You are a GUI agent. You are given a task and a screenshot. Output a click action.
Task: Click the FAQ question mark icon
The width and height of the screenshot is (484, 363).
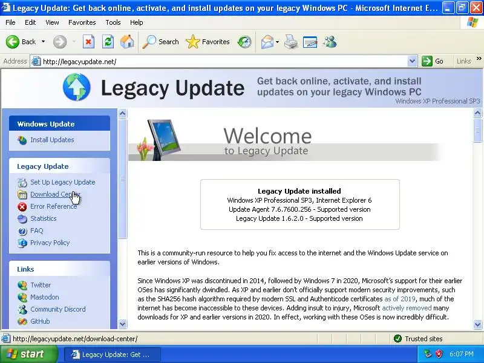pyautogui.click(x=22, y=231)
